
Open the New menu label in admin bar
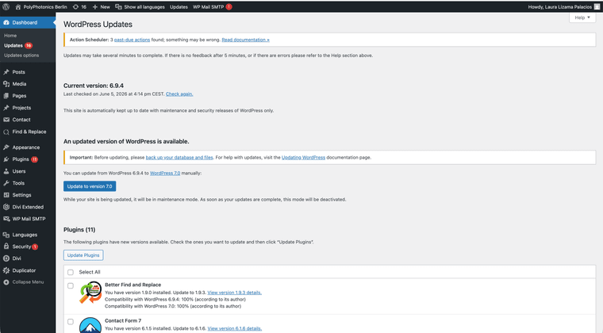click(x=105, y=7)
